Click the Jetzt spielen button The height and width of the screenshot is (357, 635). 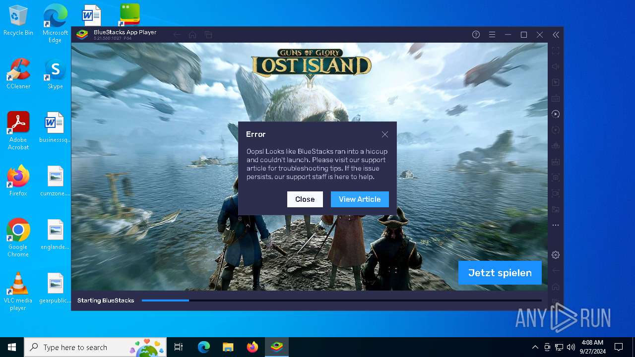coord(500,273)
